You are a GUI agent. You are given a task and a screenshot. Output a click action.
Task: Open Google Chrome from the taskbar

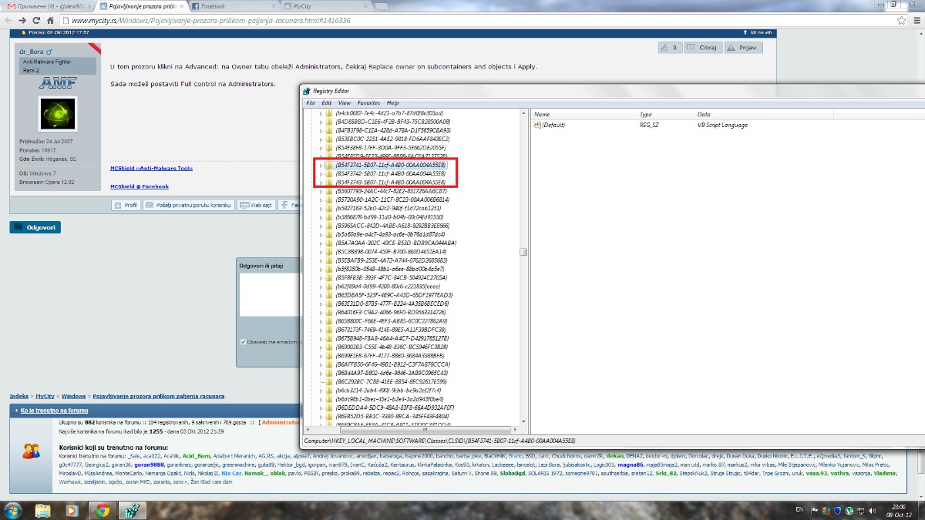pos(102,510)
